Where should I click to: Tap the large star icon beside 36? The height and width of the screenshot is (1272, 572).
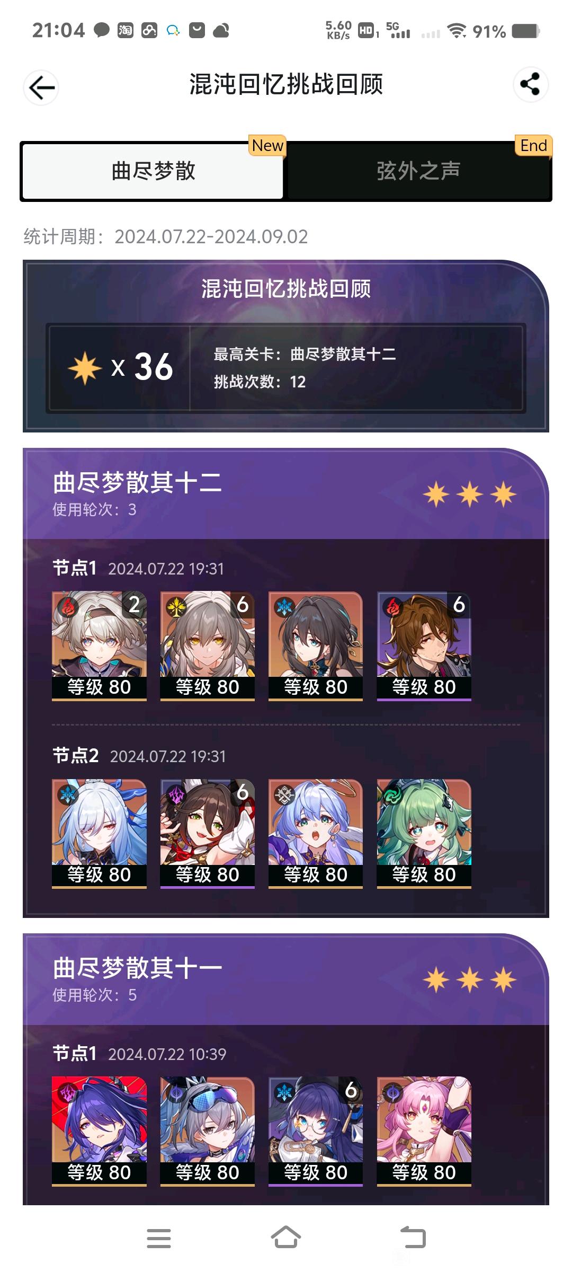point(85,367)
